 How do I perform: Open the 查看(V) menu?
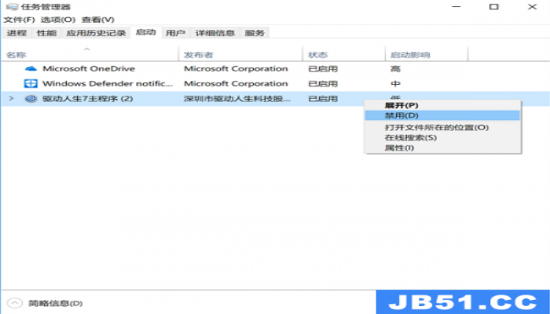click(98, 20)
